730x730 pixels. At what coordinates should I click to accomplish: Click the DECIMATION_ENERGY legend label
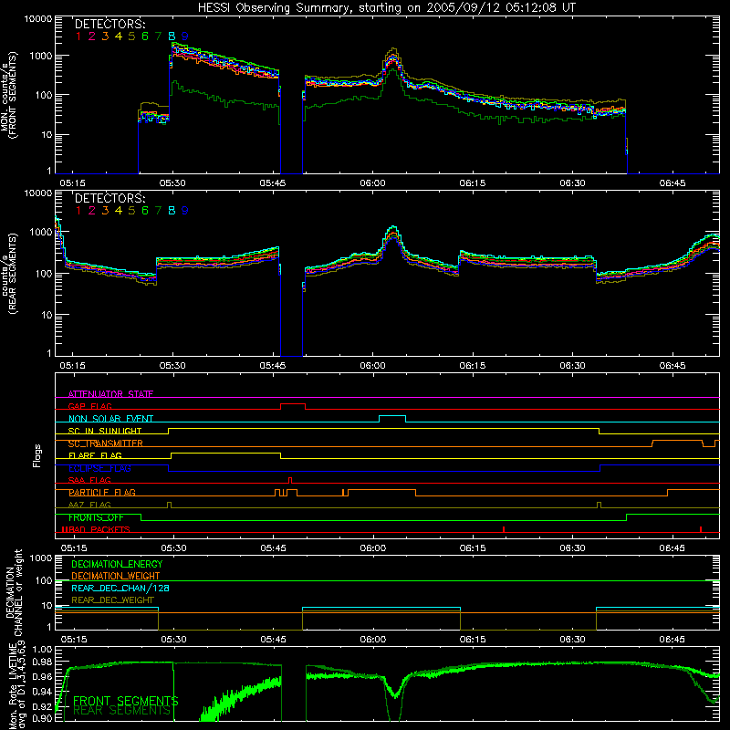[x=117, y=564]
